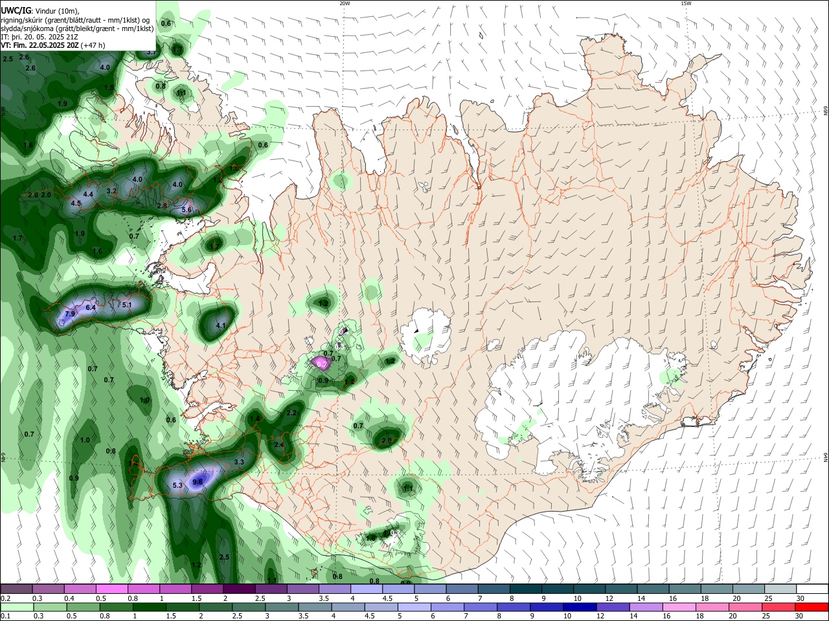Viewport: 829px width, 621px height.
Task: Click the slydda/snjókoma legend description line
Action: coord(77,28)
